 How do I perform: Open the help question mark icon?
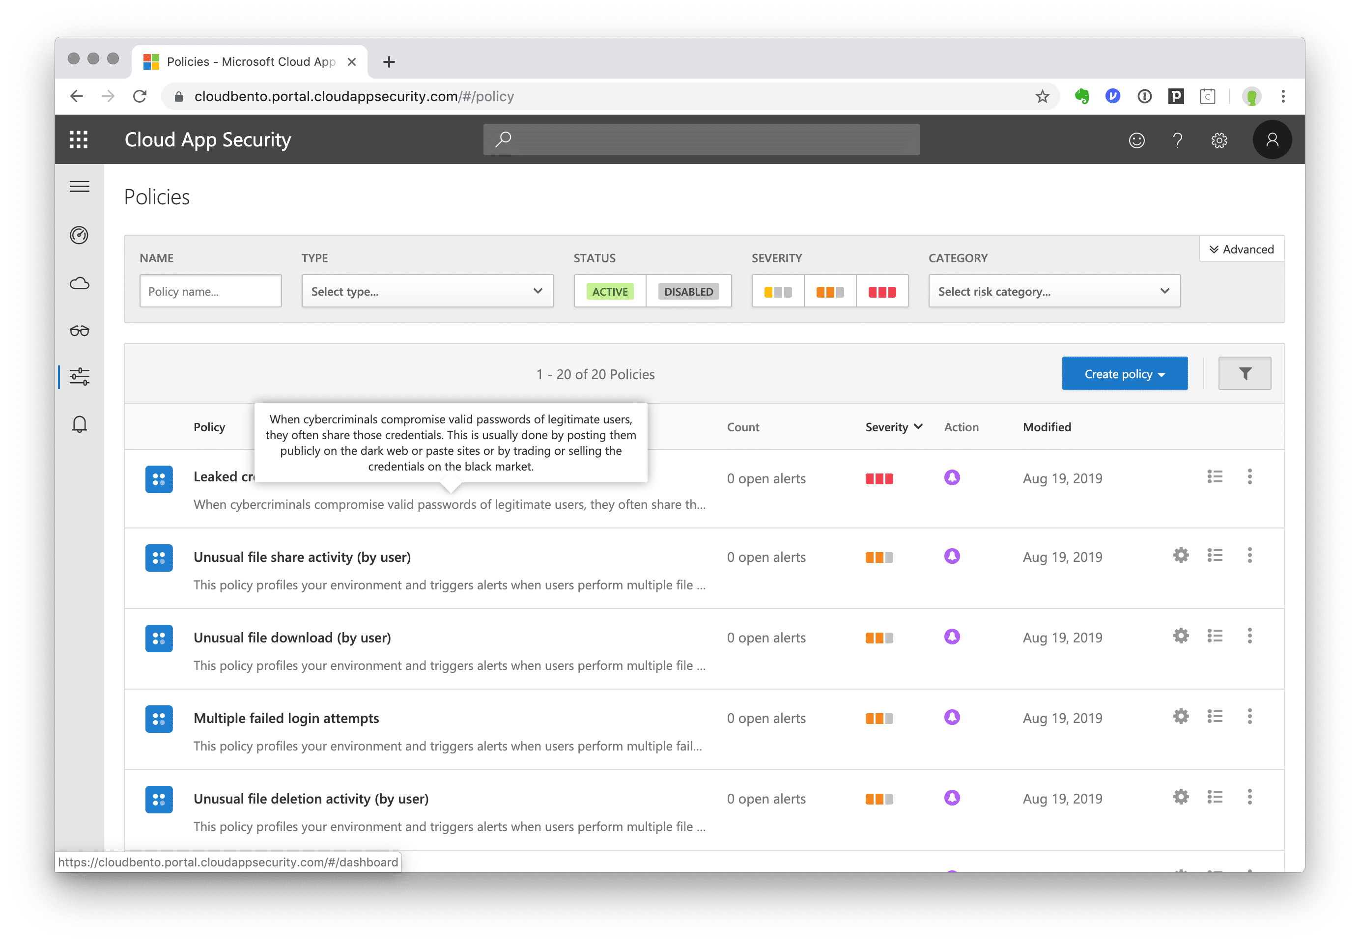tap(1178, 140)
